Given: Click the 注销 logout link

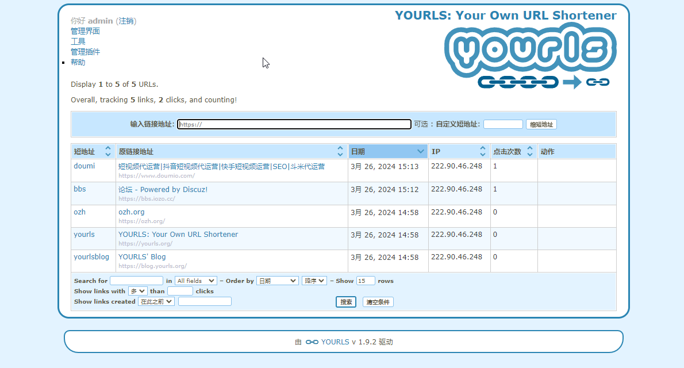Looking at the screenshot, I should click(126, 21).
